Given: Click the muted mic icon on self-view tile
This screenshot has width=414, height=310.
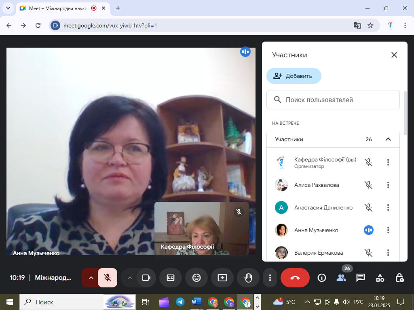Looking at the screenshot, I should pyautogui.click(x=239, y=212).
